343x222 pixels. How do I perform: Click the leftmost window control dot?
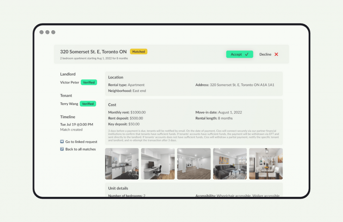click(x=42, y=32)
